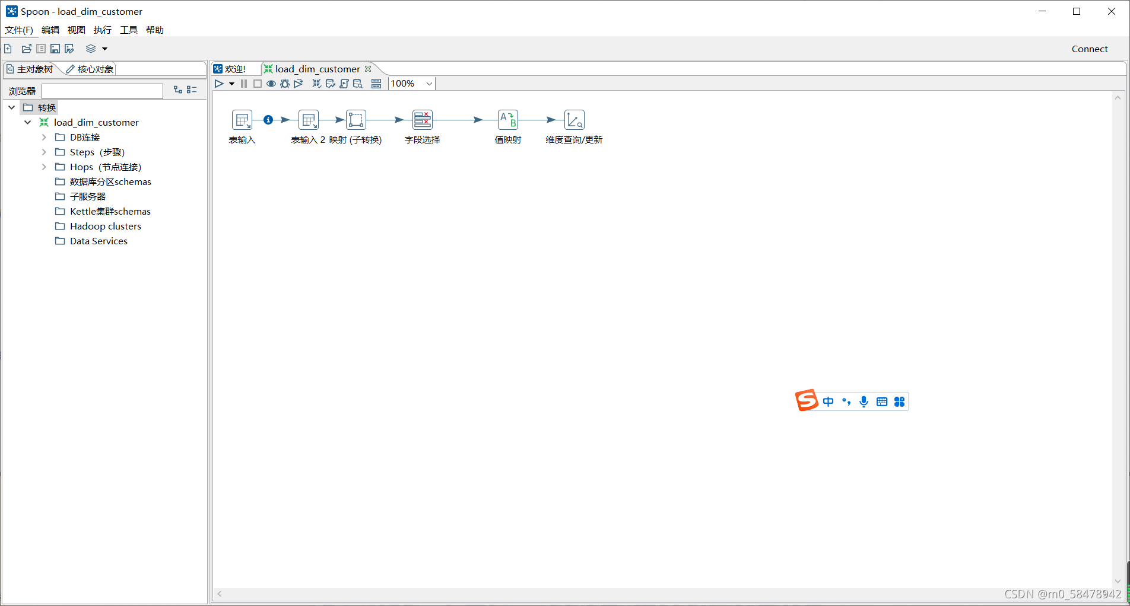Select the 值映射 step icon
1130x606 pixels.
(x=508, y=120)
